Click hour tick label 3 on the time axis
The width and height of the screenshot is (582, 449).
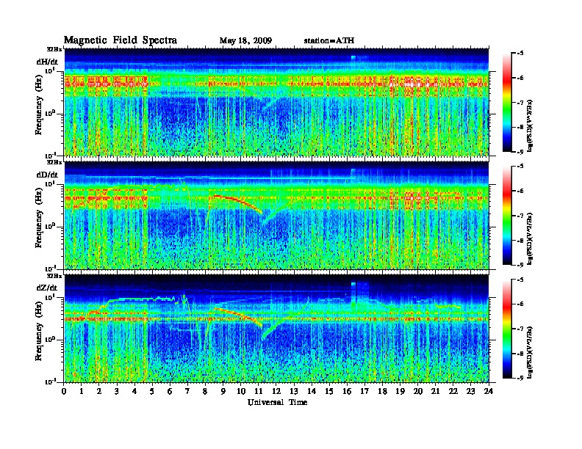click(117, 391)
